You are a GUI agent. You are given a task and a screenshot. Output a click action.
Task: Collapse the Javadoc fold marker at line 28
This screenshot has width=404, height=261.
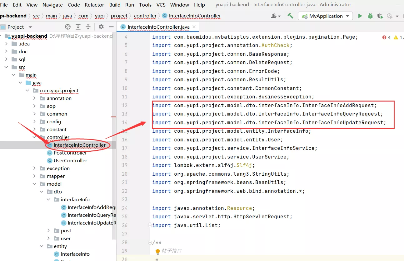click(x=150, y=242)
